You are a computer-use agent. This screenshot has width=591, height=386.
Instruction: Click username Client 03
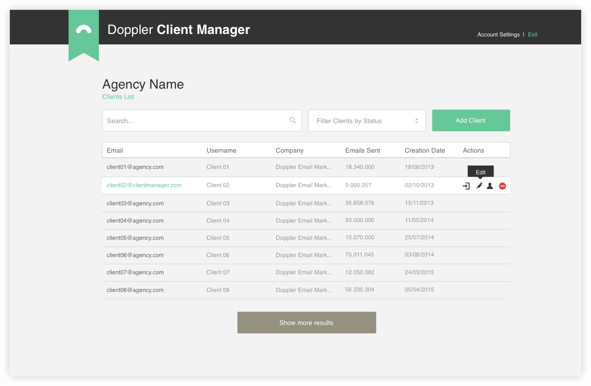click(x=218, y=203)
